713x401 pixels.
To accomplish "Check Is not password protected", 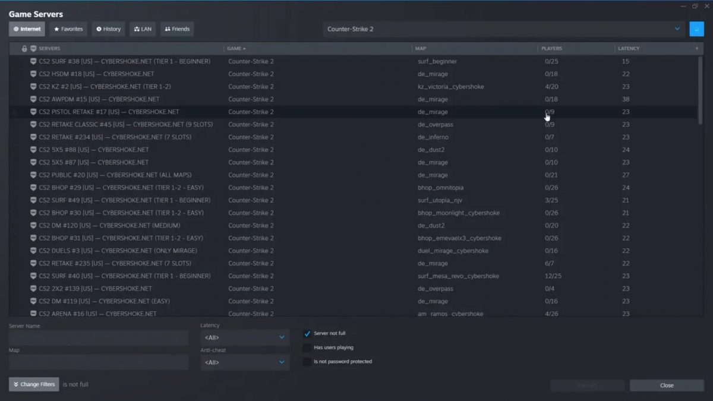I will [x=307, y=361].
